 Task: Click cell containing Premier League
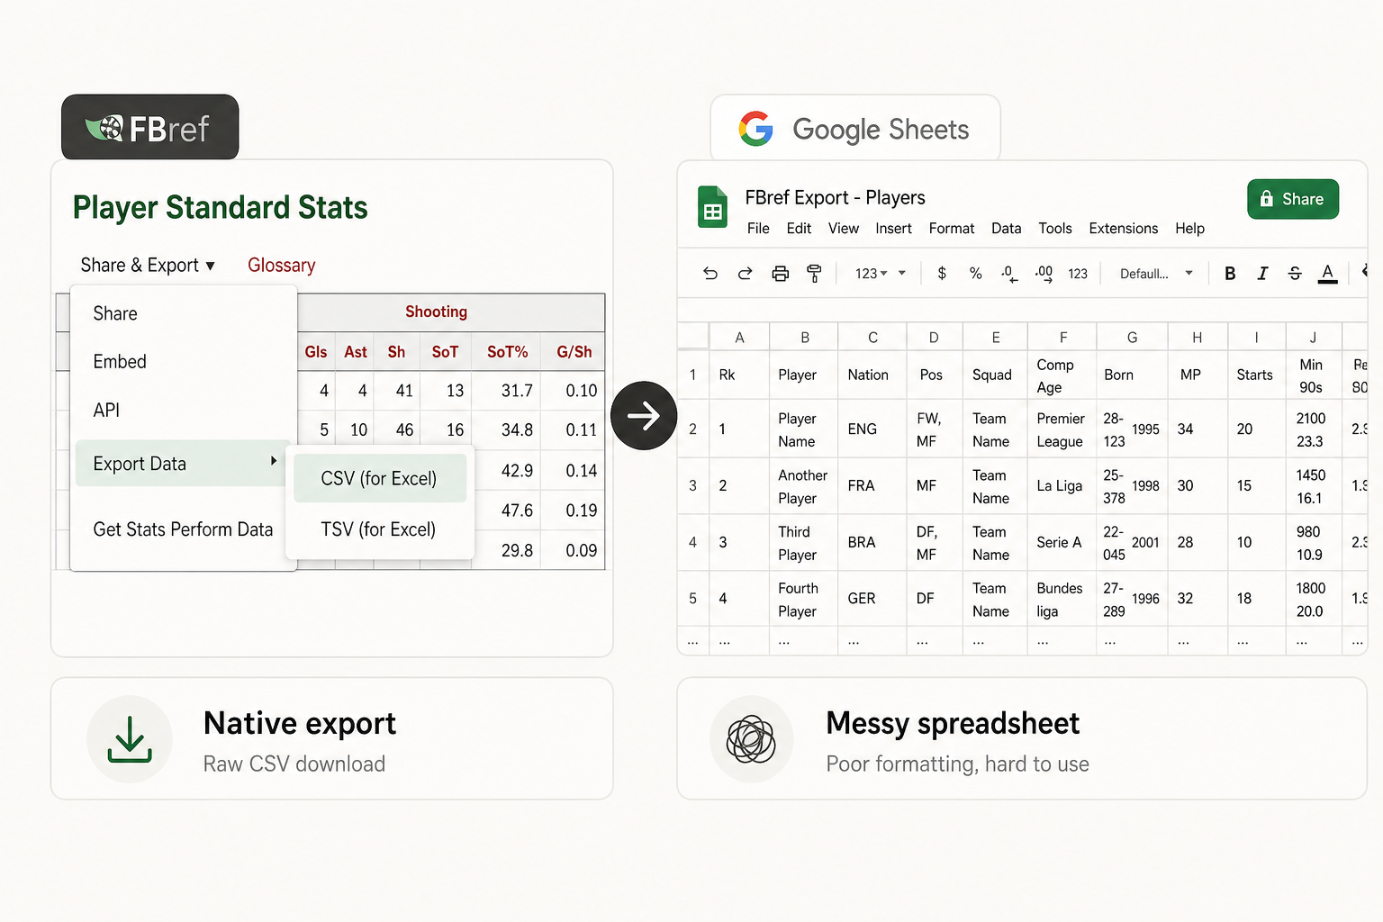(1062, 429)
